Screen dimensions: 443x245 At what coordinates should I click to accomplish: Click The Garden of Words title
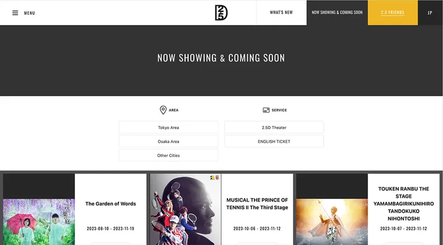pyautogui.click(x=111, y=204)
